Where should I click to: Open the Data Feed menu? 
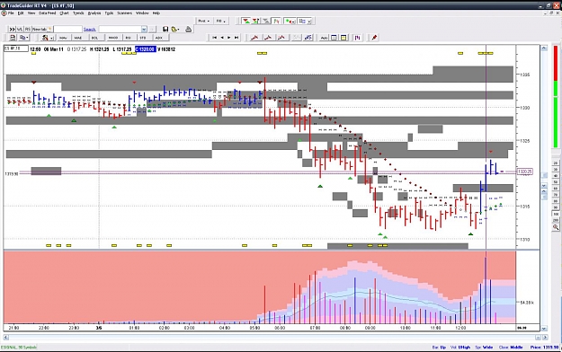pos(48,13)
